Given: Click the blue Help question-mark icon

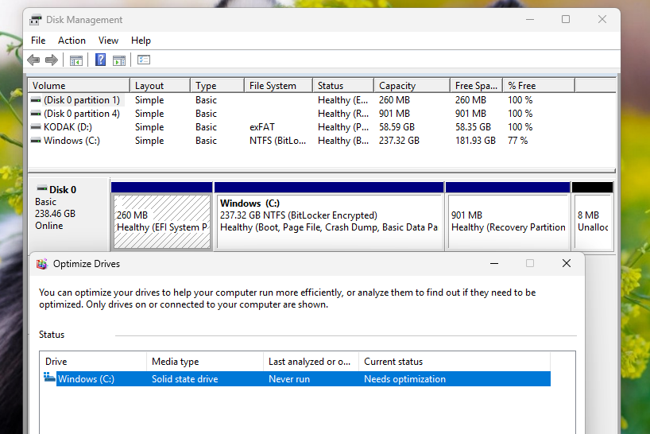Looking at the screenshot, I should [x=100, y=60].
